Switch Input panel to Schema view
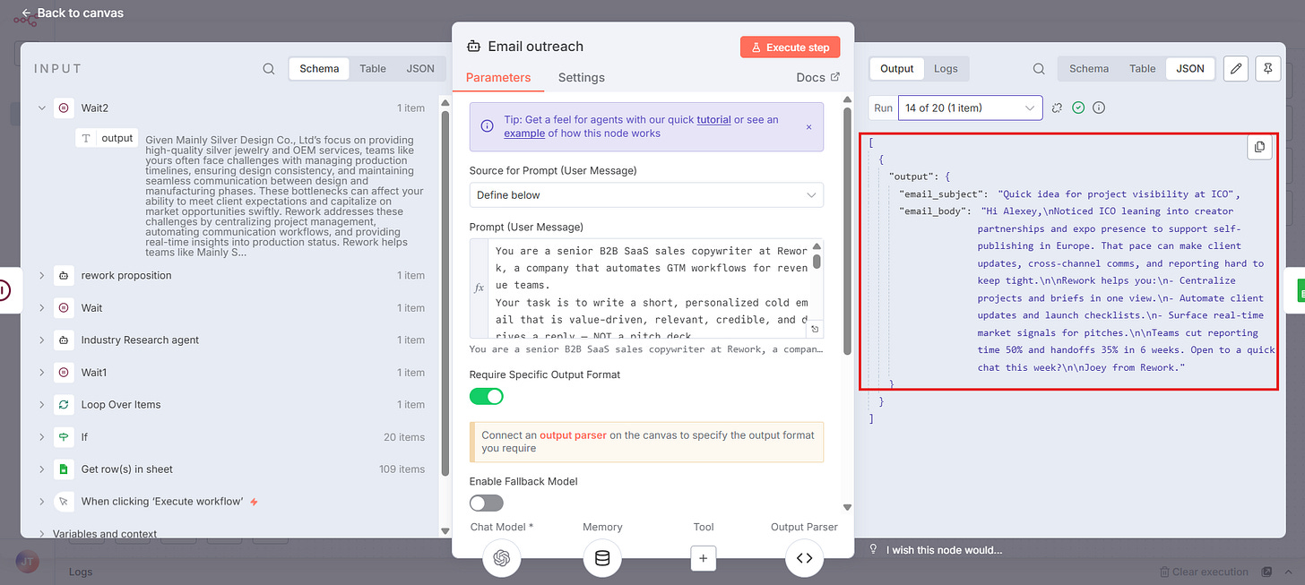Image resolution: width=1305 pixels, height=585 pixels. pyautogui.click(x=319, y=68)
